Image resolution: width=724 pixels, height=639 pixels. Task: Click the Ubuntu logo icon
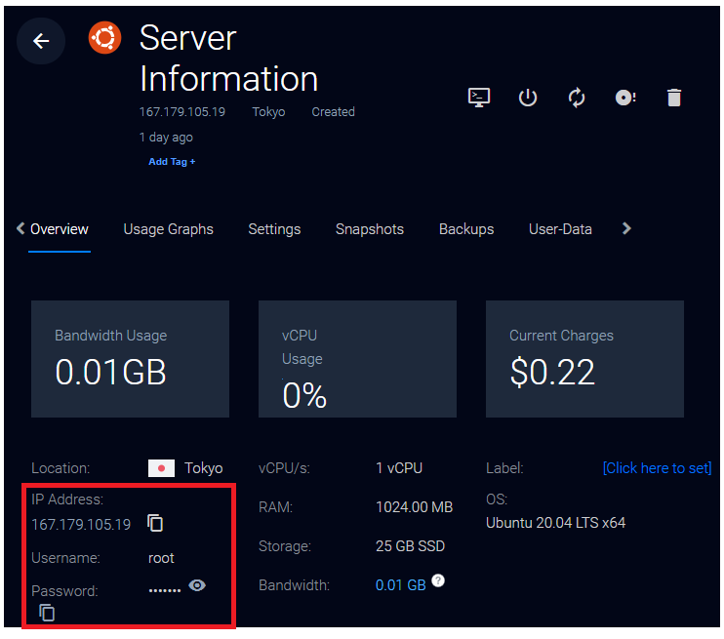[104, 37]
